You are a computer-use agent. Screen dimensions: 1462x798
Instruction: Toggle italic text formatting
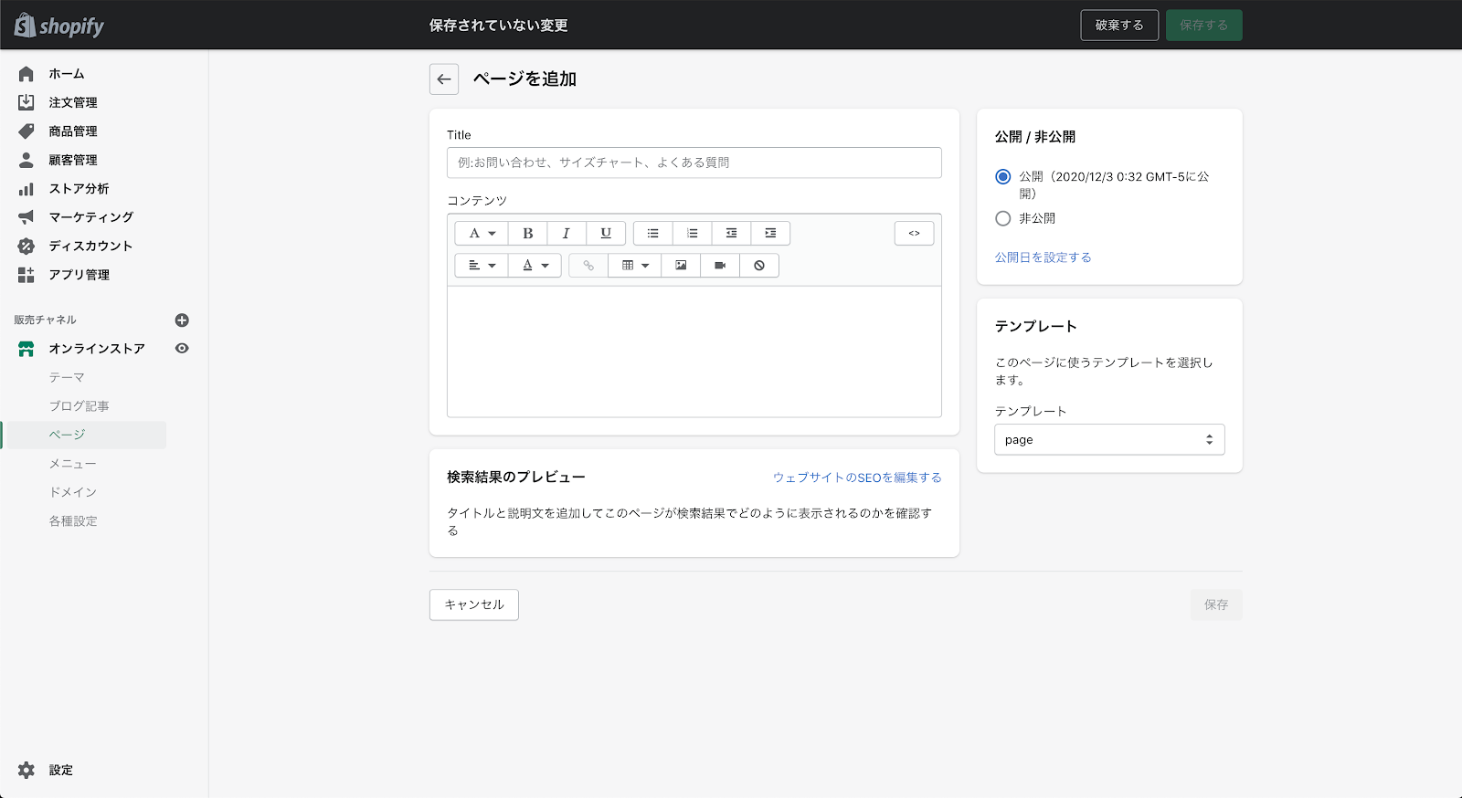pyautogui.click(x=567, y=234)
